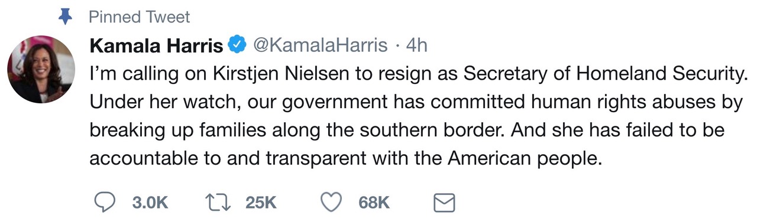Viewport: 757px width, 222px height.
Task: Send via Direct Message envelope icon
Action: tap(444, 203)
